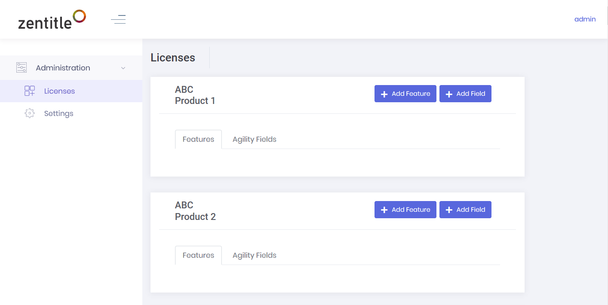Click the Settings gear icon in sidebar
Image resolution: width=608 pixels, height=305 pixels.
(30, 113)
